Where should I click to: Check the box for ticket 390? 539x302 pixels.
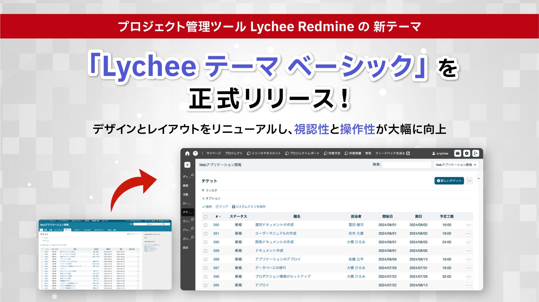(205, 242)
